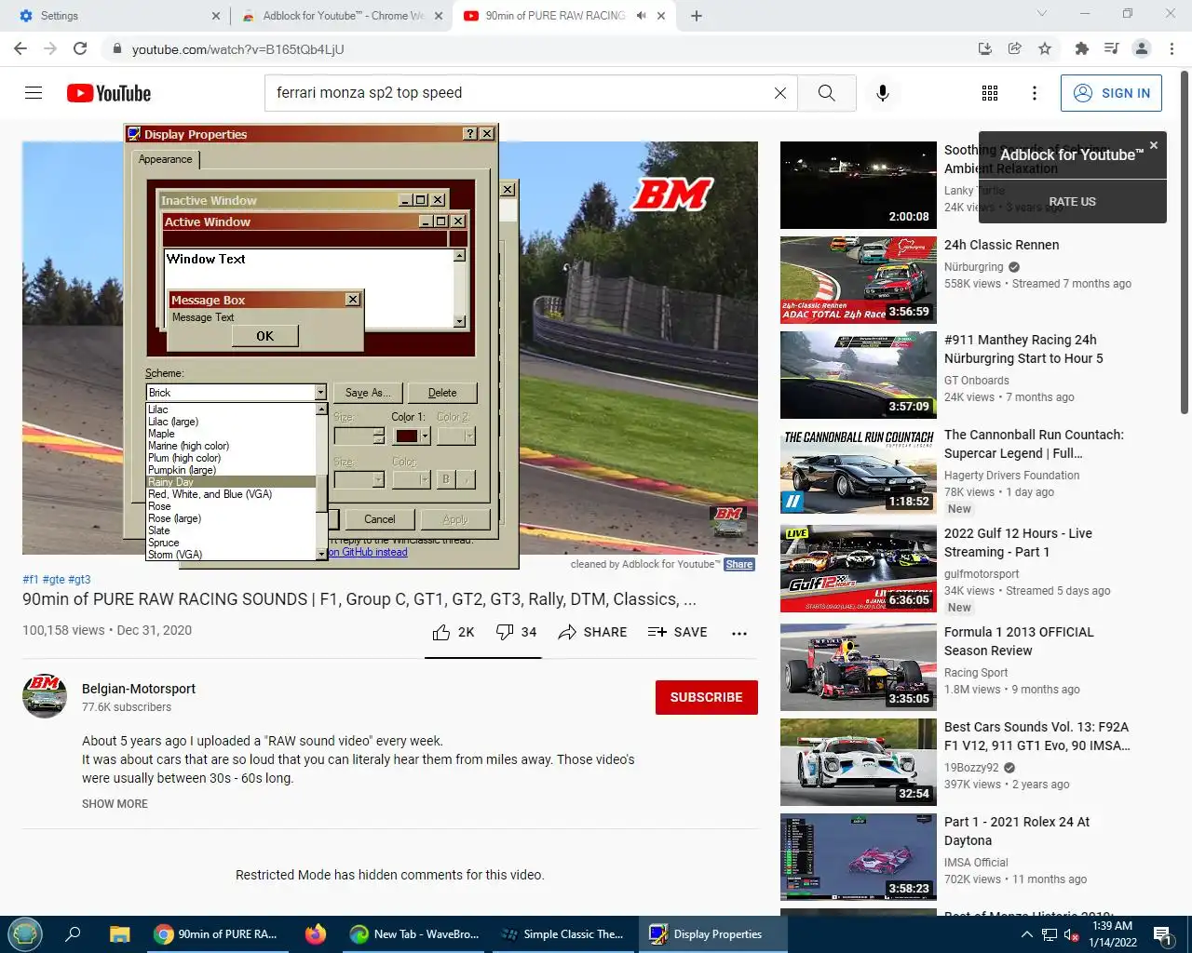This screenshot has height=953, width=1192.
Task: Reload the page in Chrome
Action: pyautogui.click(x=80, y=48)
